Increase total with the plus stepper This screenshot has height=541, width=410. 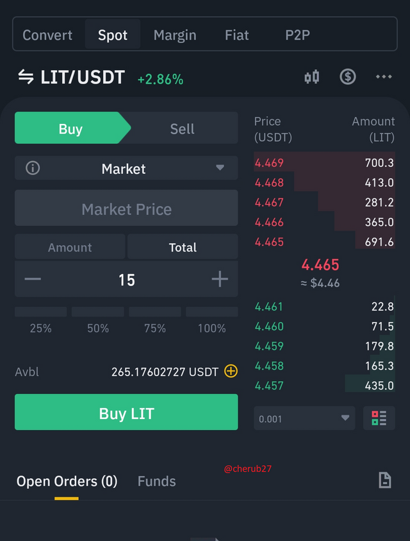(220, 279)
